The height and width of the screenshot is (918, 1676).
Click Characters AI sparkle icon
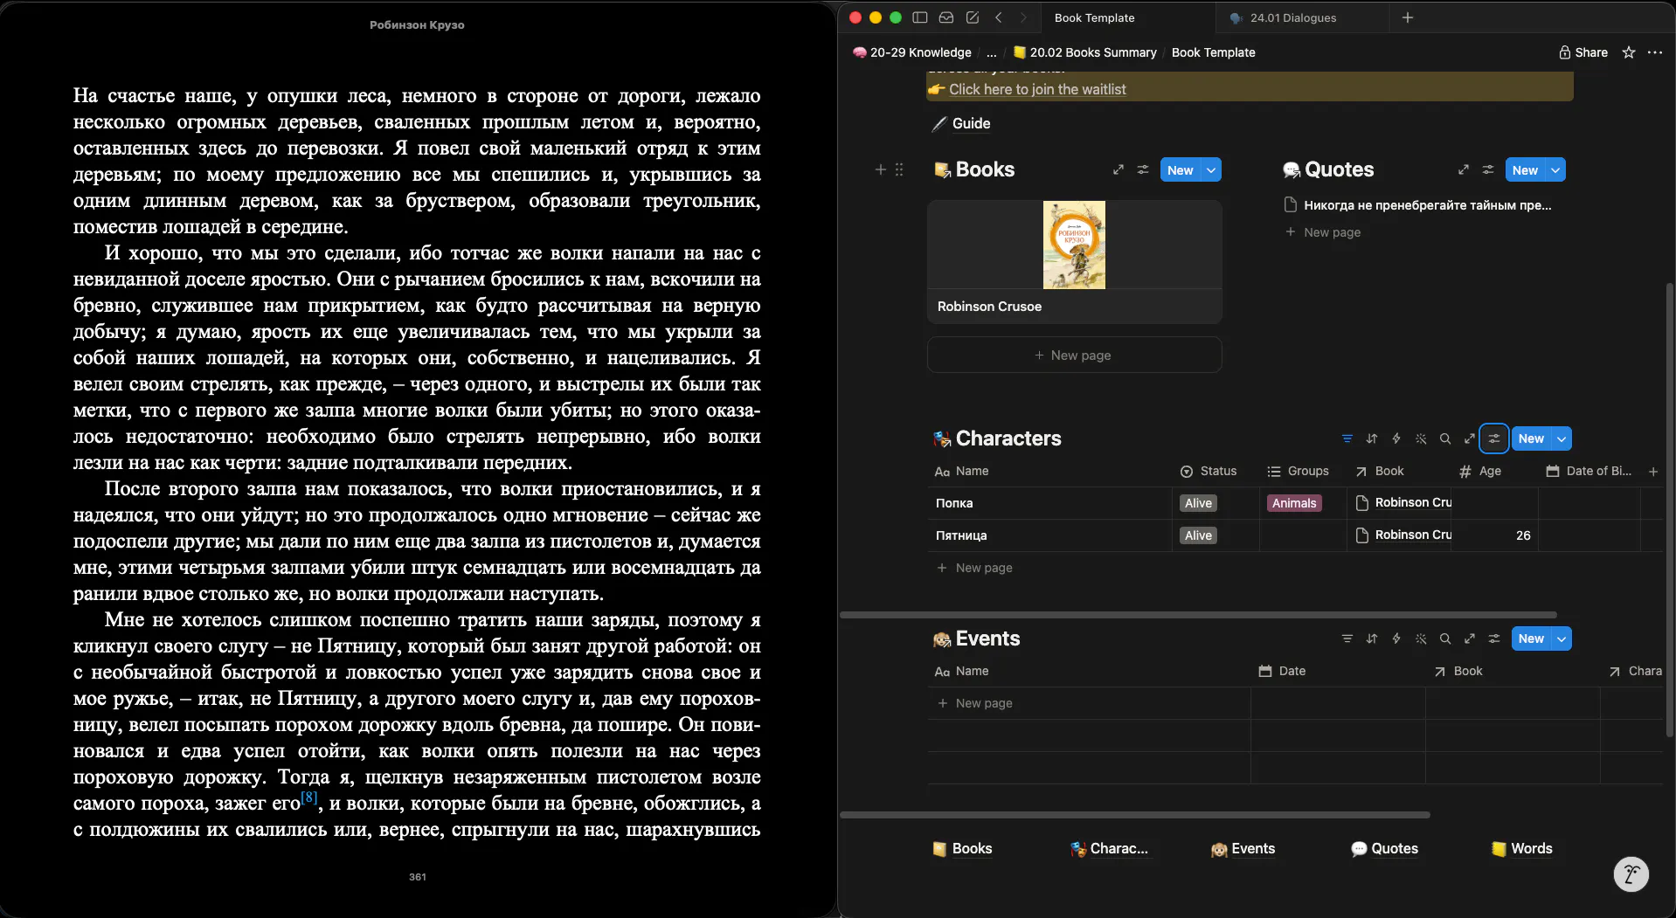[x=1421, y=438]
